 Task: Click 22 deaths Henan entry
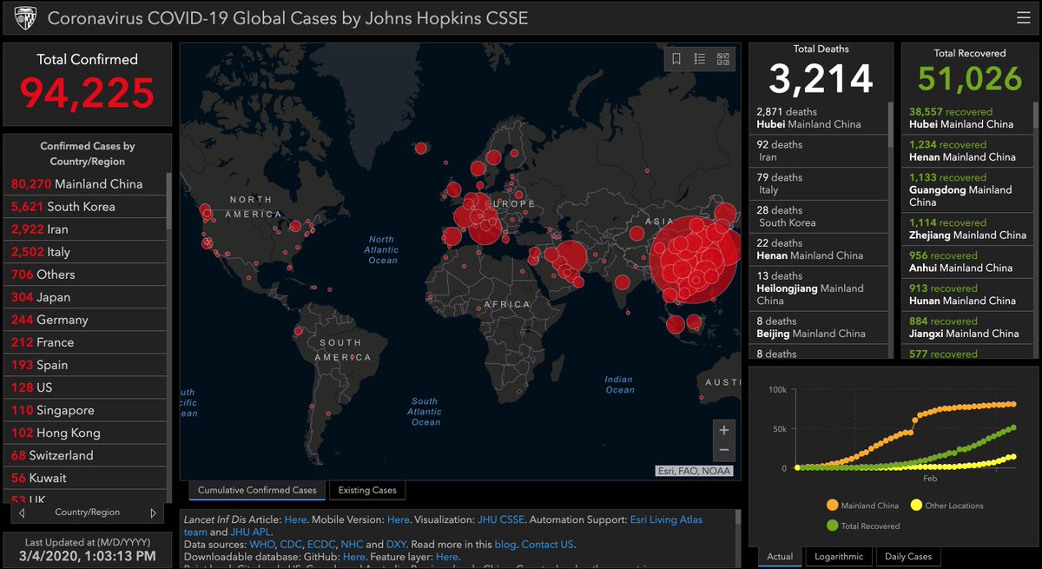tap(818, 250)
